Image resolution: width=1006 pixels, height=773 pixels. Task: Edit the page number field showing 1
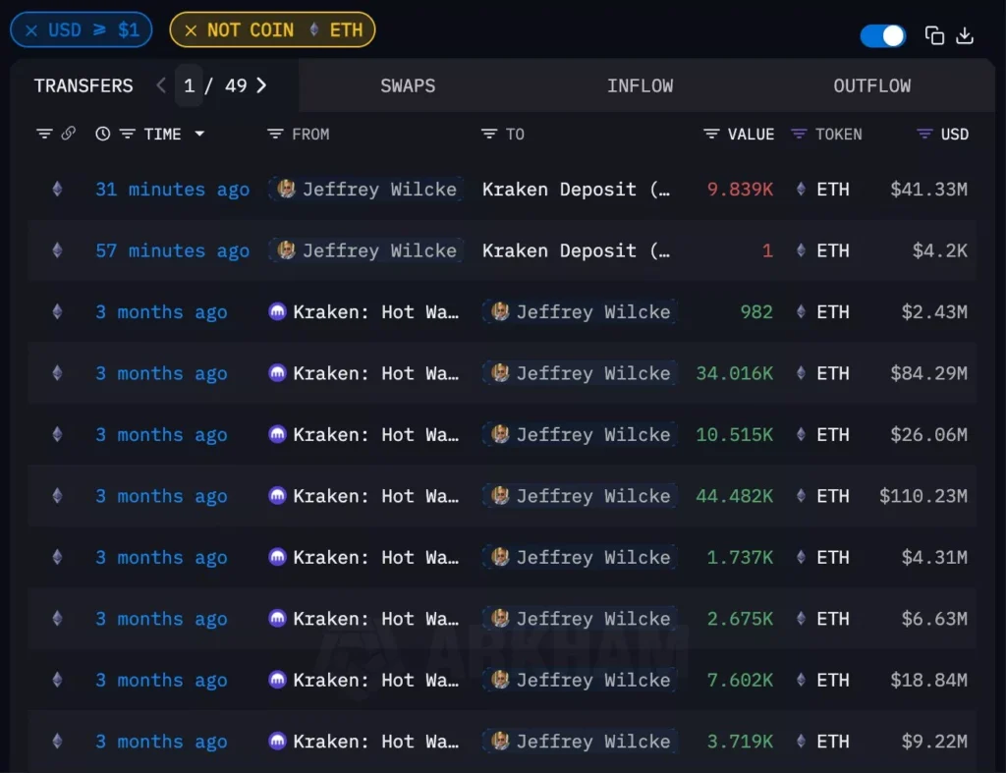coord(189,85)
